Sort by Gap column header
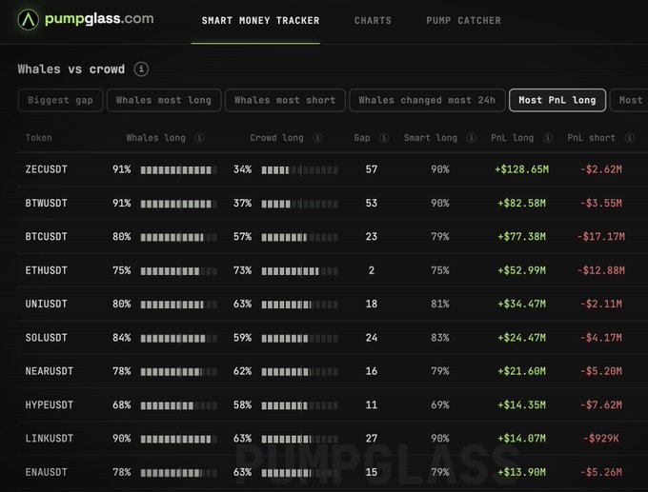The height and width of the screenshot is (492, 648). click(x=362, y=138)
